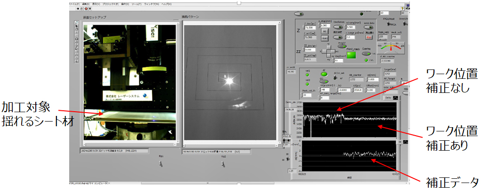The height and width of the screenshot is (191, 481).
Task: Click the Z_des input field showing 71.500
Action: [309, 27]
